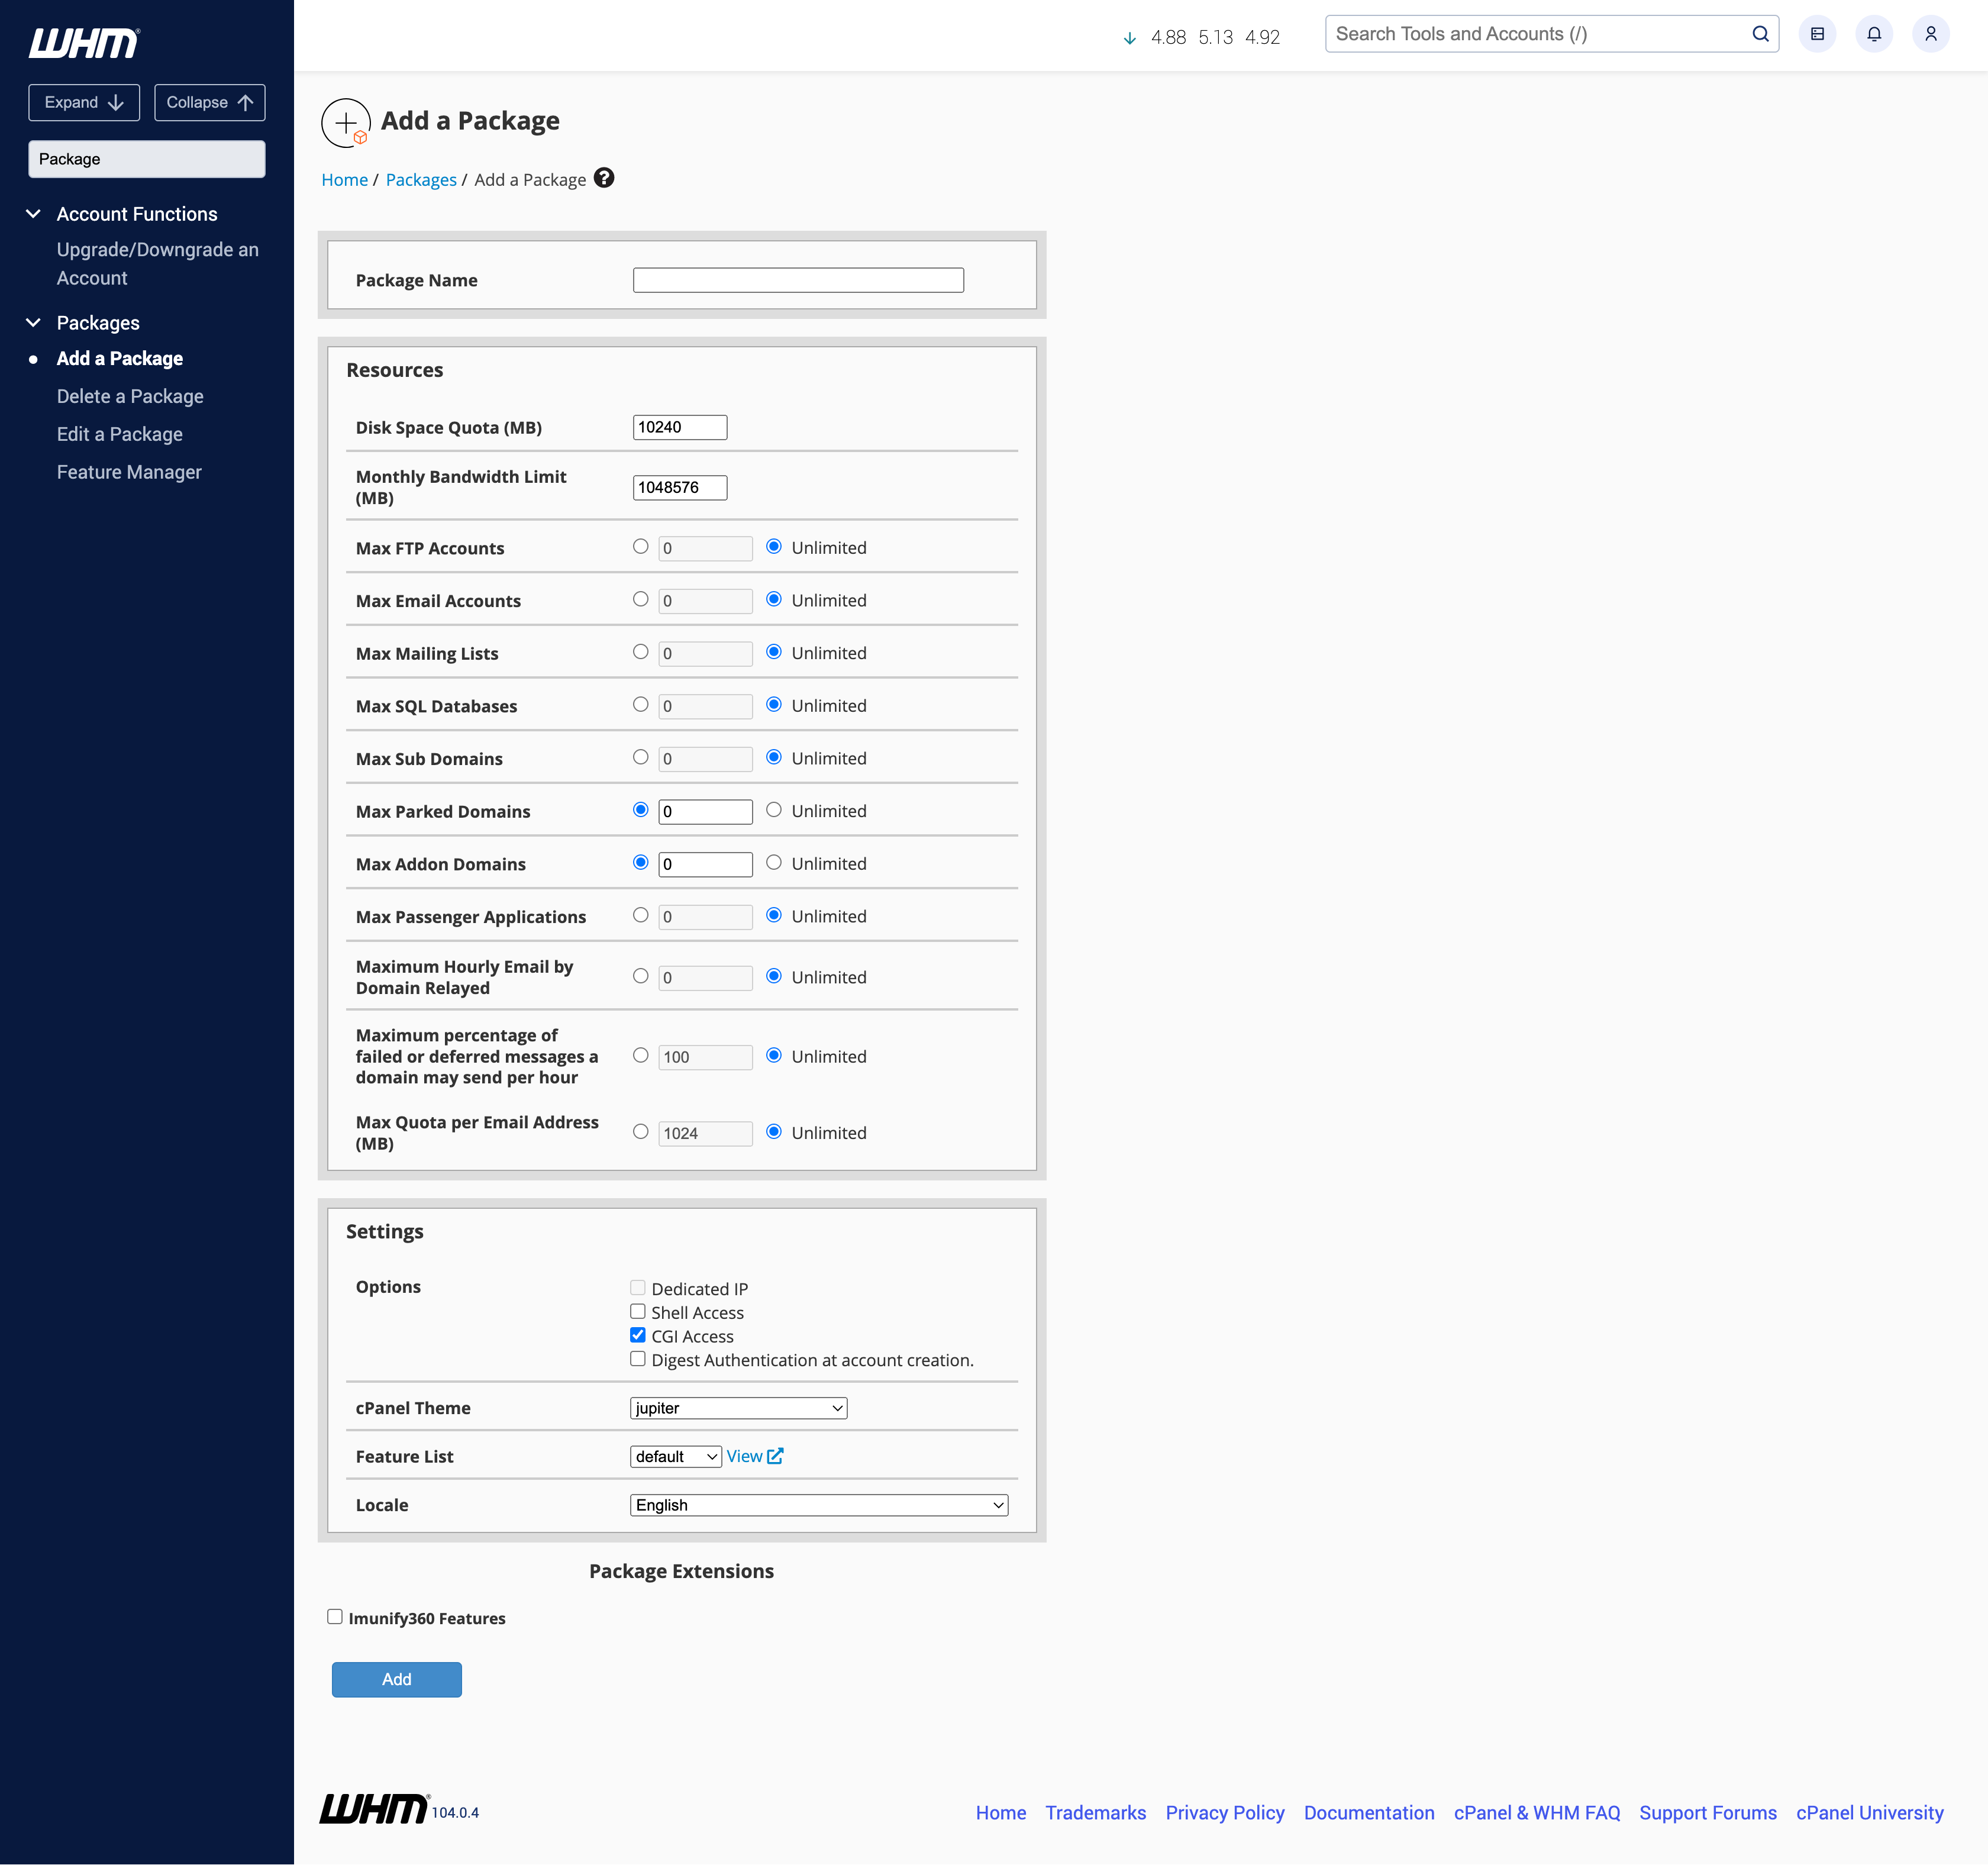Go to Feature Manager in the sidebar
The image size is (1988, 1865).
[x=129, y=472]
